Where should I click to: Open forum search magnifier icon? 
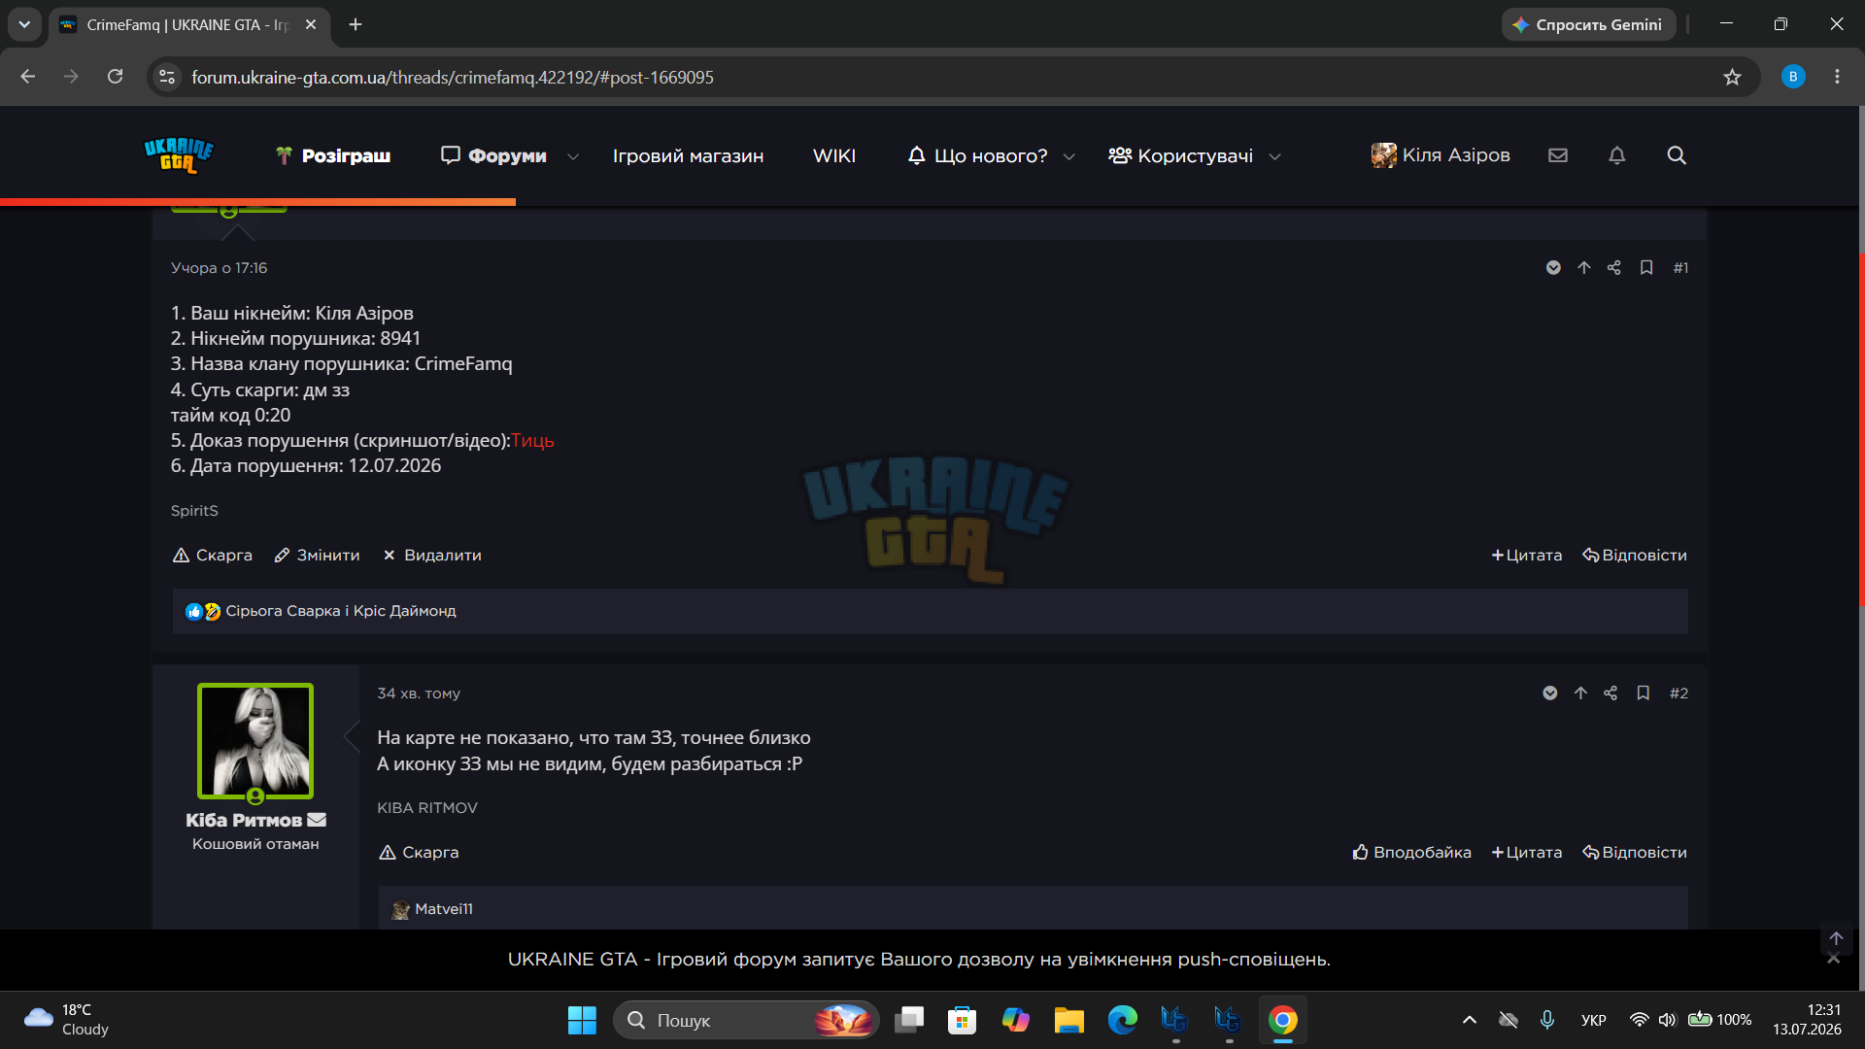click(x=1677, y=155)
